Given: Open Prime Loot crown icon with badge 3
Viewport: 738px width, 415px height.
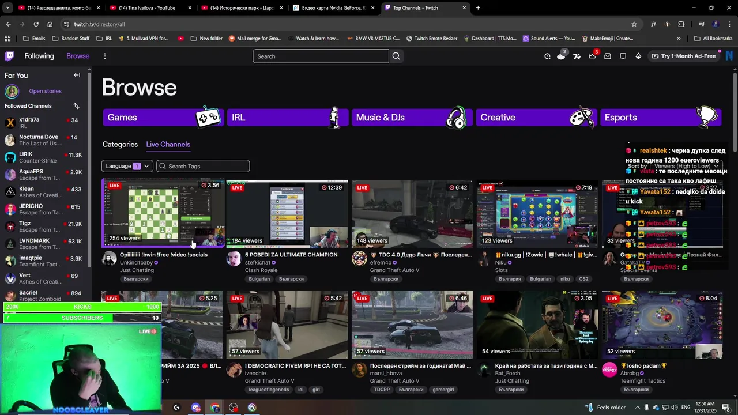Looking at the screenshot, I should 592,56.
